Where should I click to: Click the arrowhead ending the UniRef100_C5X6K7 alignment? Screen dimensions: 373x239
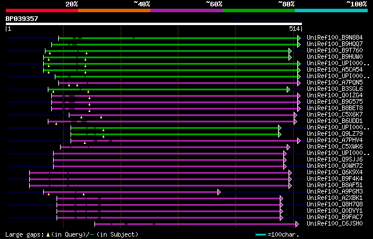coord(295,115)
